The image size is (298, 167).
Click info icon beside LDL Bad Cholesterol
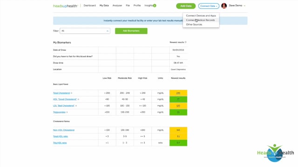[x=76, y=106]
